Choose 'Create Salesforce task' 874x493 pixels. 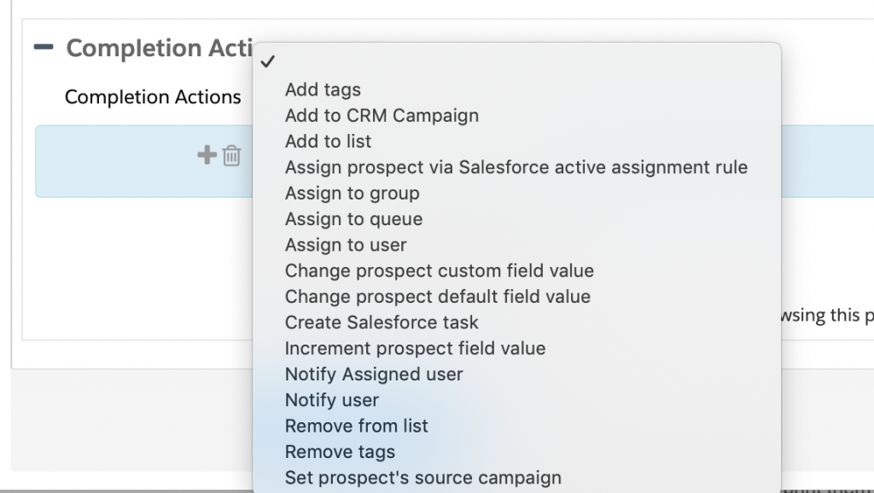click(x=382, y=322)
